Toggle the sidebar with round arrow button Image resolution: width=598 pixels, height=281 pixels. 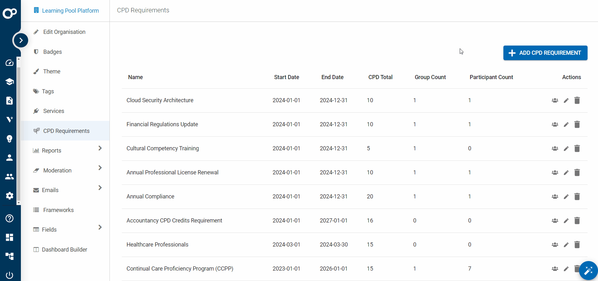click(x=21, y=40)
